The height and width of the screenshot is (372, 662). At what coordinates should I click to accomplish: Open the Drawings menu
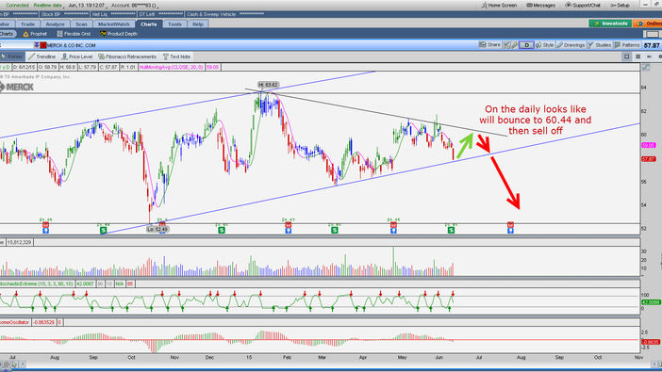[x=571, y=44]
